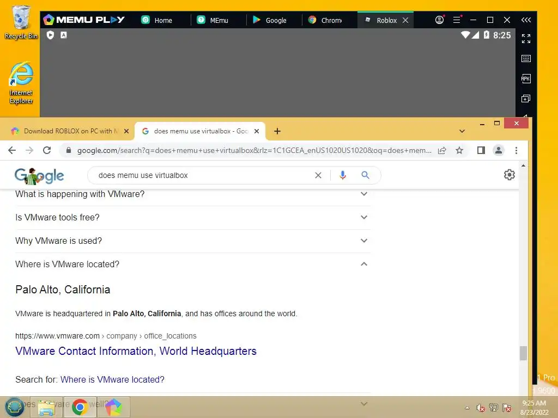Click Chrome icon in Windows taskbar

coord(80,407)
